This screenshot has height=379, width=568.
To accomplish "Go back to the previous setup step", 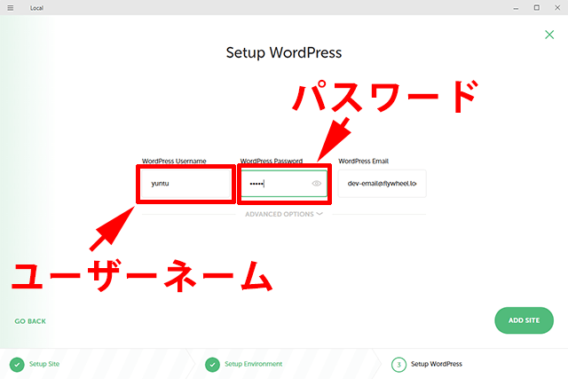I will [30, 321].
